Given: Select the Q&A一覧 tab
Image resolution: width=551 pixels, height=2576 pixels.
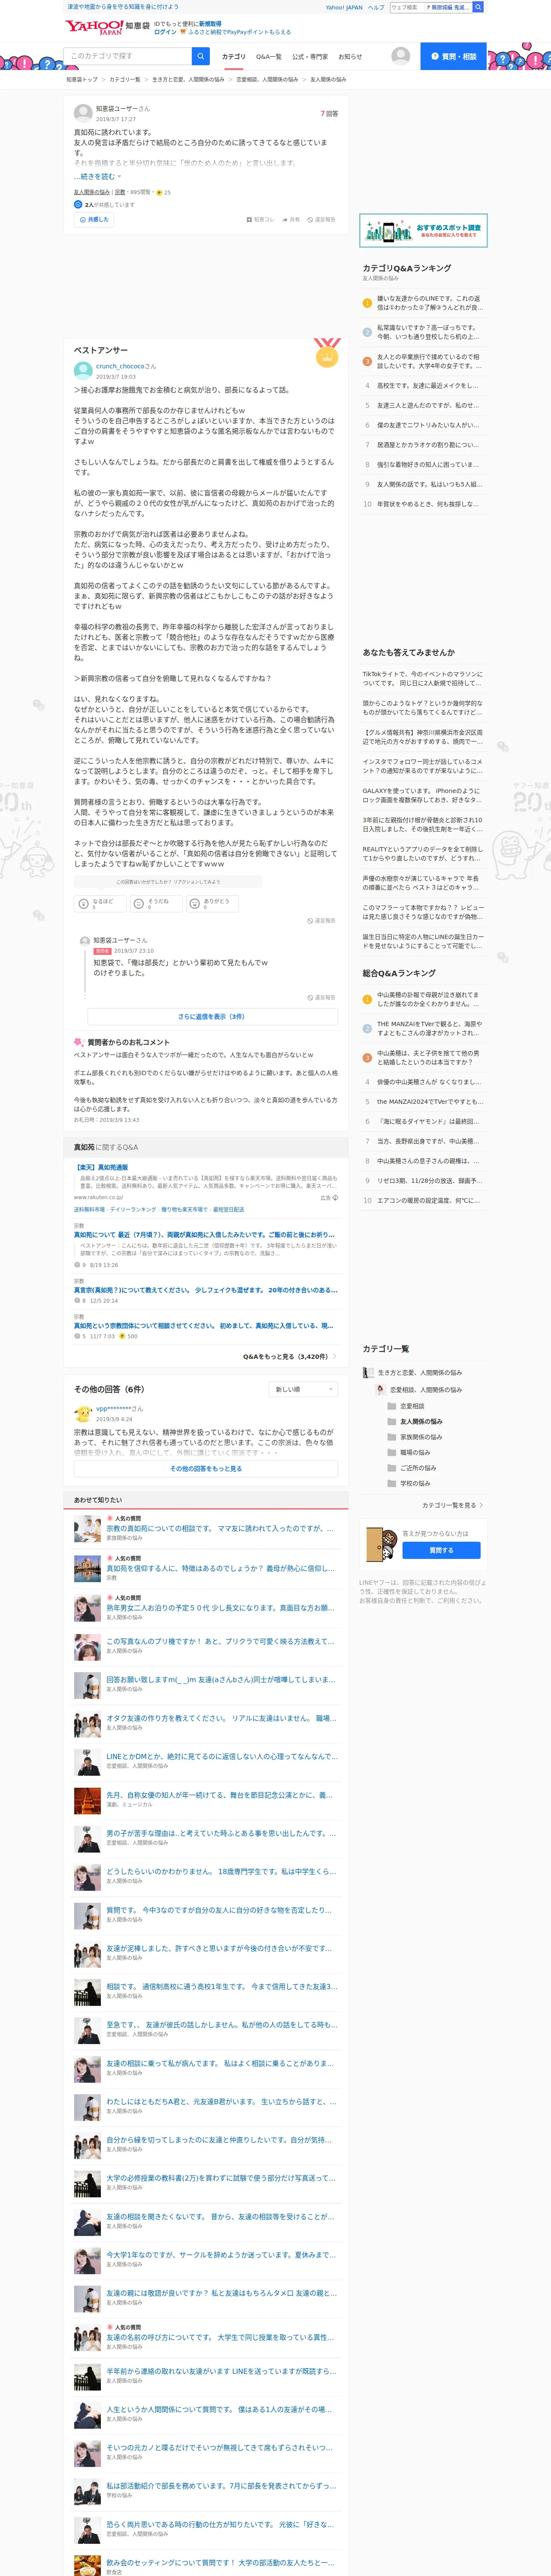Looking at the screenshot, I should coord(268,57).
